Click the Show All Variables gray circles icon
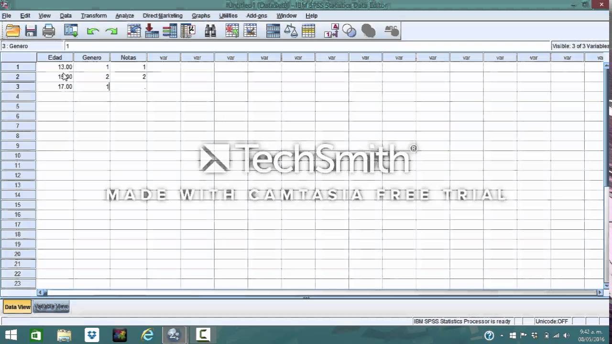 [368, 31]
